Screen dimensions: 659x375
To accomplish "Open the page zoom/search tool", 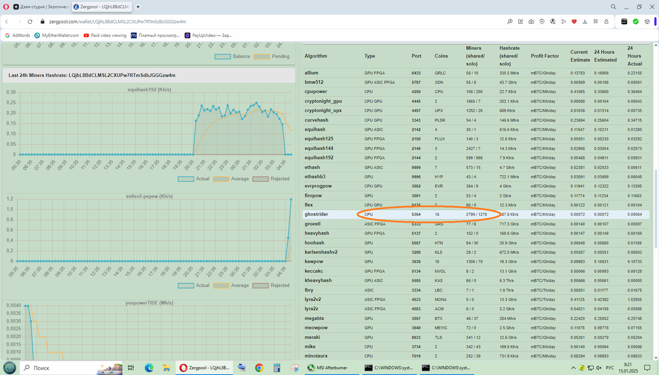I will tap(510, 21).
